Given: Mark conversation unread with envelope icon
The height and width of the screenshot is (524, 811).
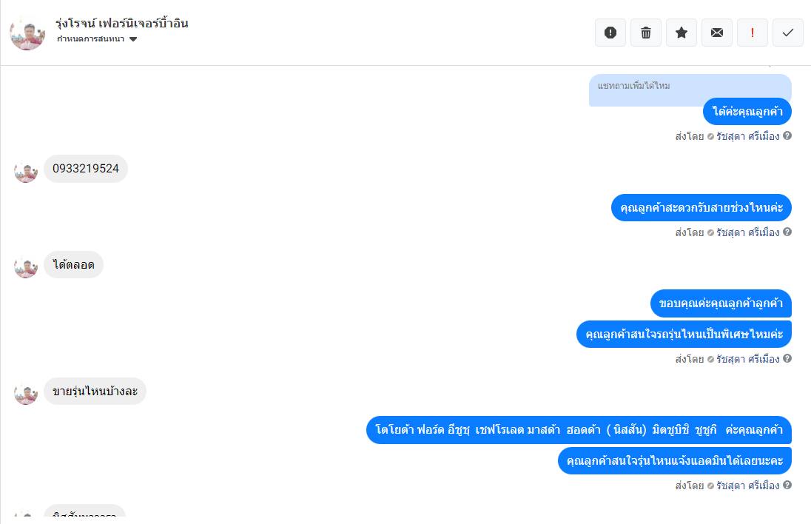Looking at the screenshot, I should pyautogui.click(x=717, y=33).
